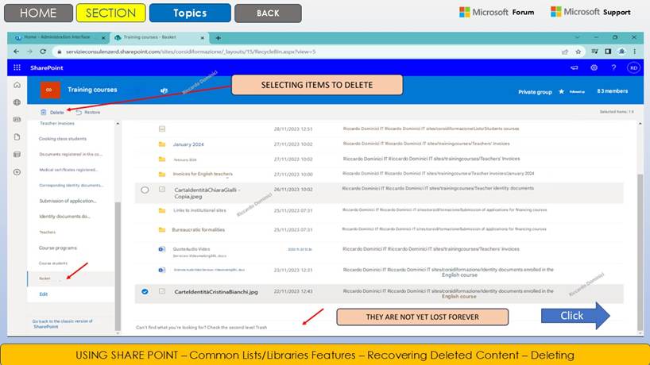
Task: Open the Basket navigation item
Action: pos(44,279)
